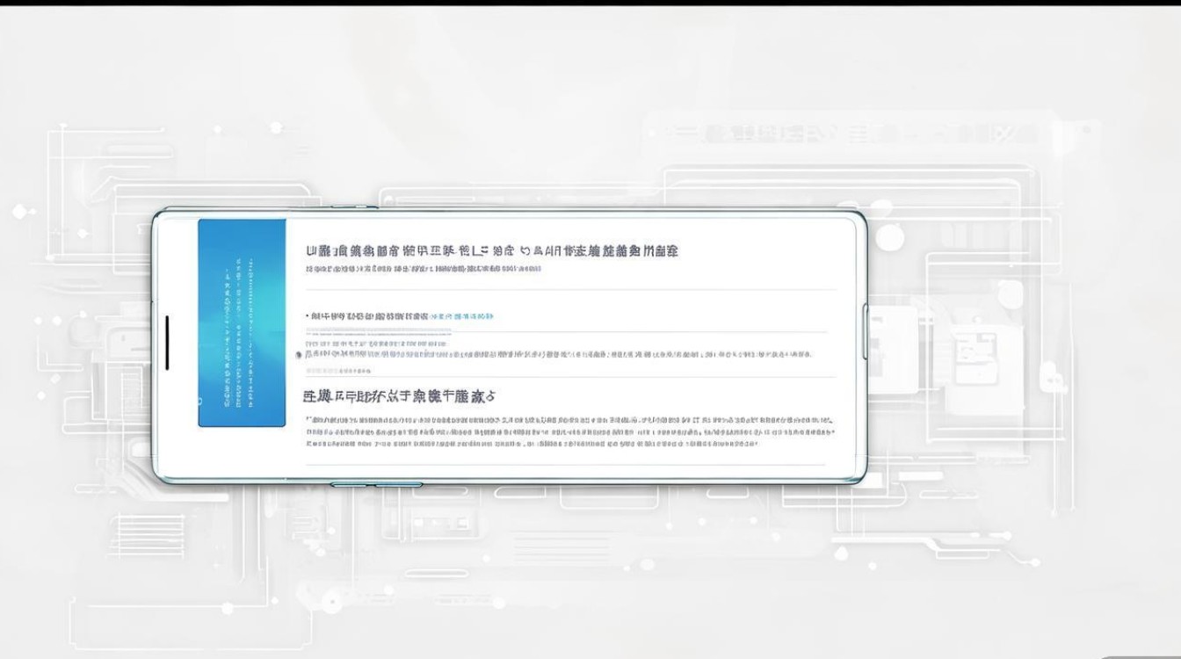Screen dimensions: 1181x659
Task: Click the white circle near phone's top-right corner
Action: [x=889, y=237]
